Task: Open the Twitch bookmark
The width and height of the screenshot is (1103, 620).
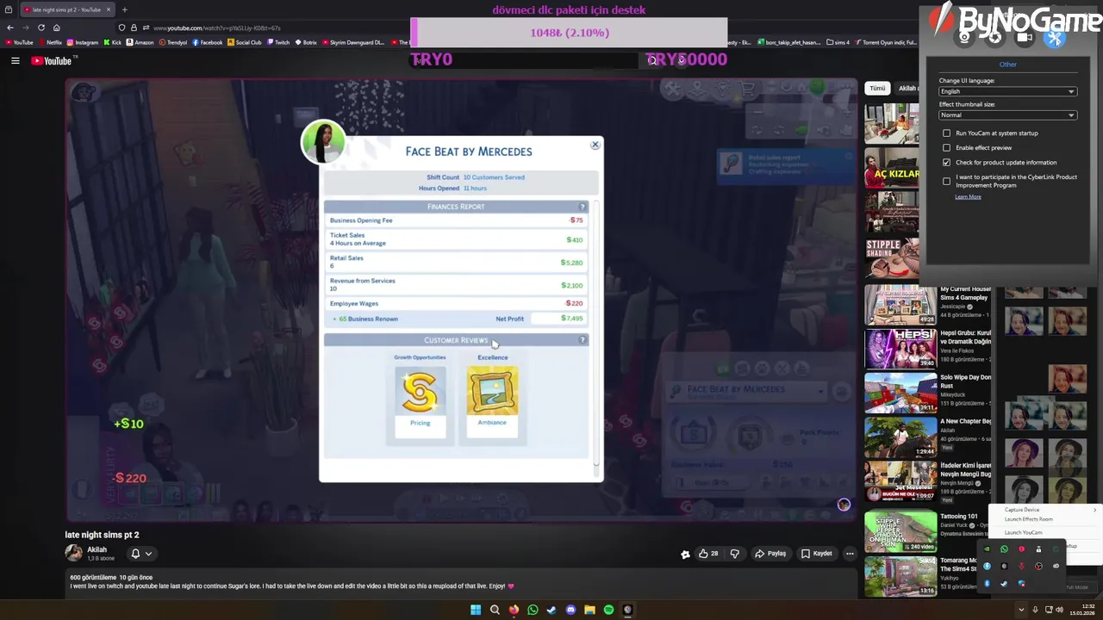Action: [278, 42]
